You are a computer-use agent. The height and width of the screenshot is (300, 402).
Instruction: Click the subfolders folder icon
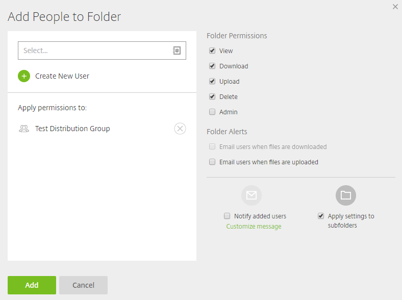(345, 195)
